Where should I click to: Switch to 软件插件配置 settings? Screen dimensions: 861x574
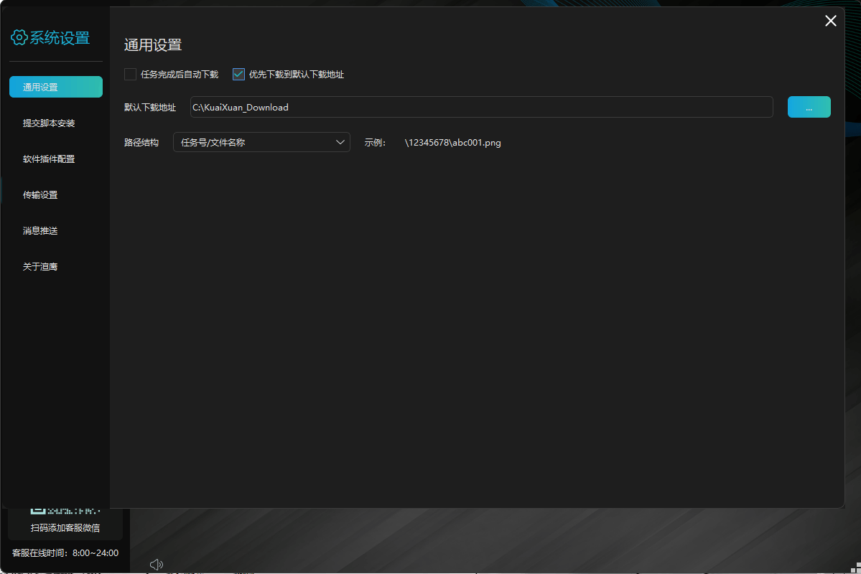coord(49,159)
